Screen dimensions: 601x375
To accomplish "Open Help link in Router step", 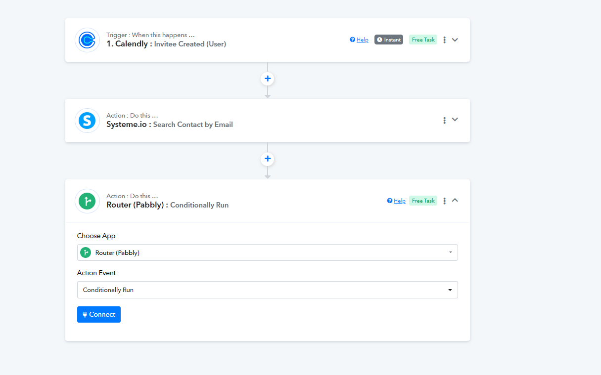I will click(396, 201).
